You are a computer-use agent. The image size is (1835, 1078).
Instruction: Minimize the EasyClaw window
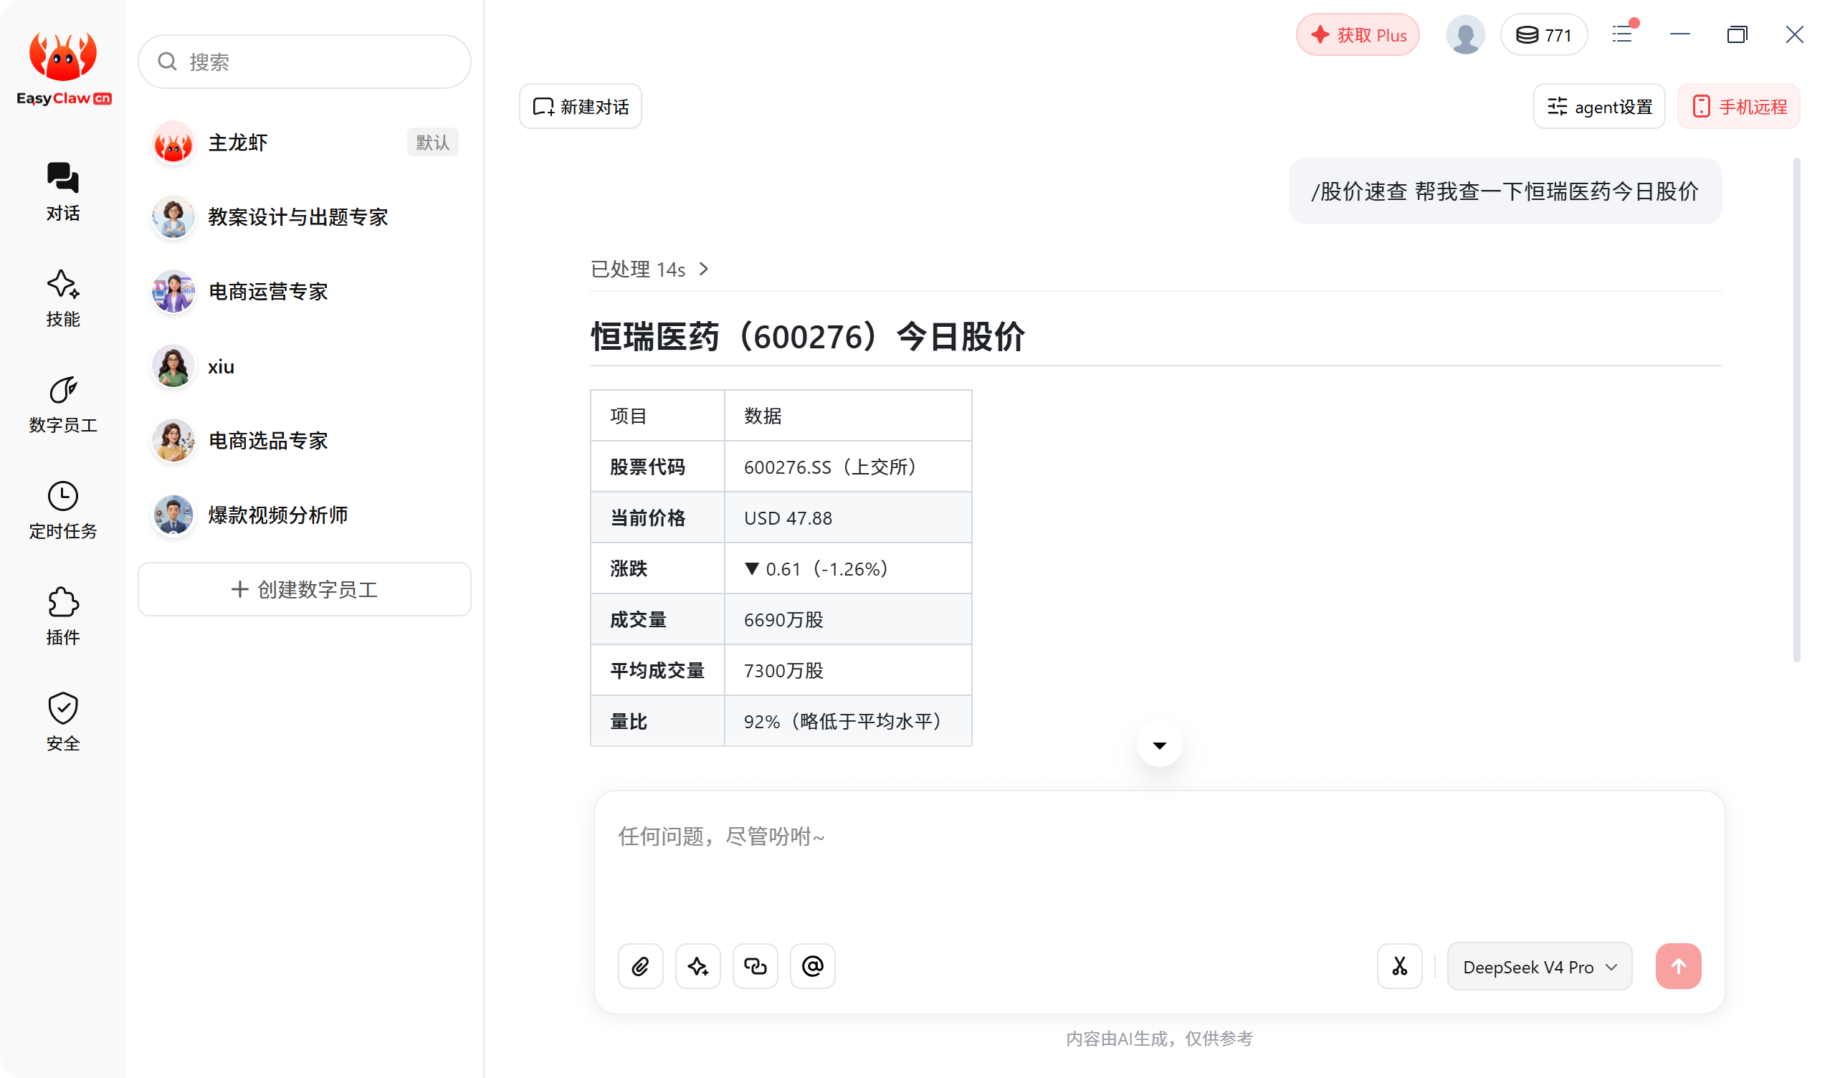1679,34
